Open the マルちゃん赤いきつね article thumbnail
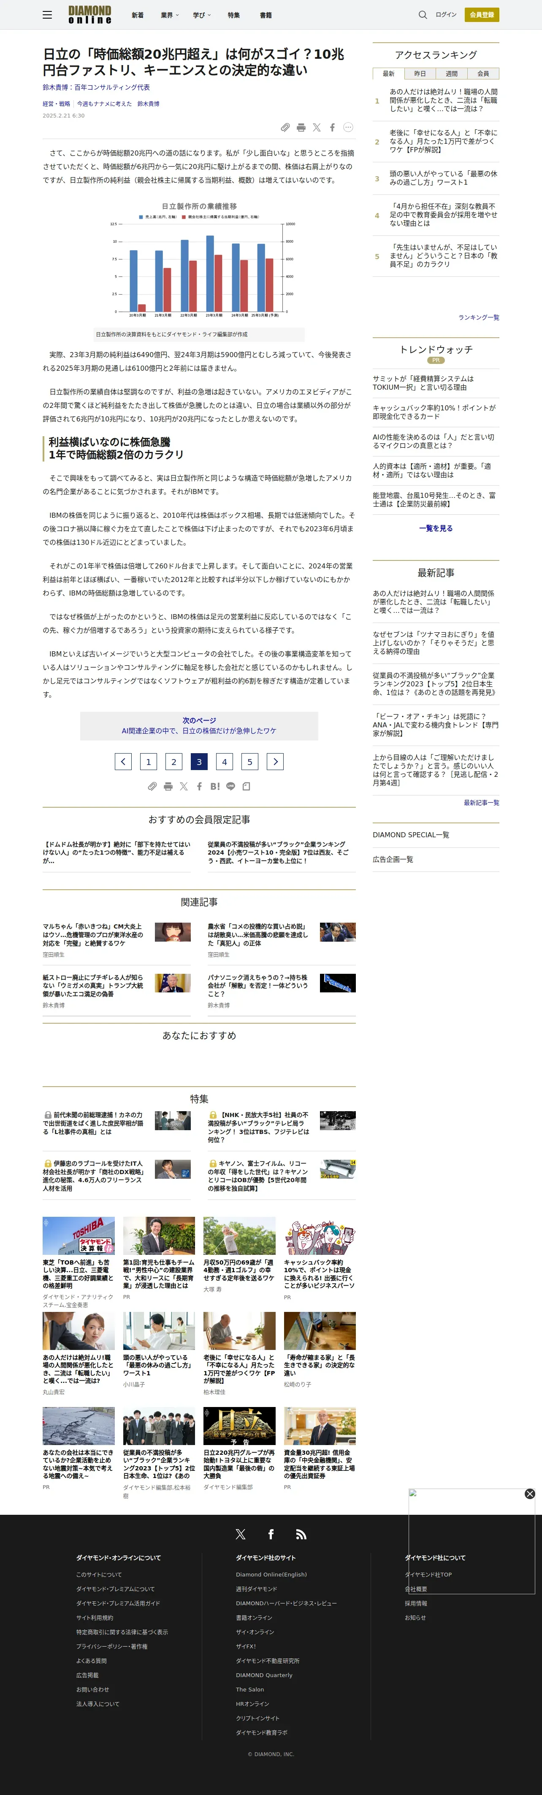The height and width of the screenshot is (1795, 542). pyautogui.click(x=173, y=932)
